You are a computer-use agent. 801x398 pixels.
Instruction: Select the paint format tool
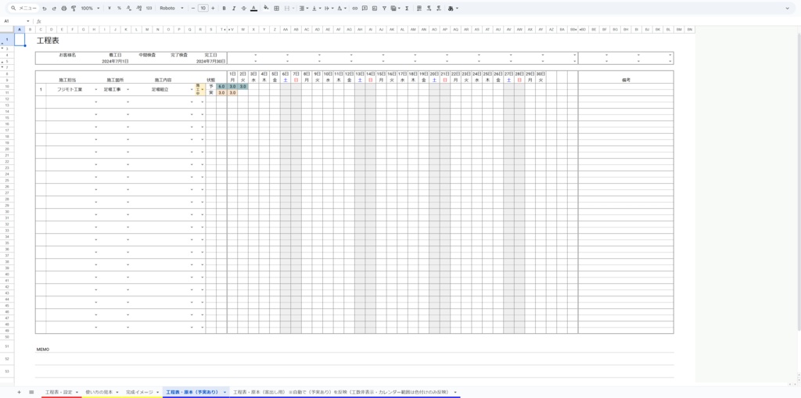tap(73, 8)
